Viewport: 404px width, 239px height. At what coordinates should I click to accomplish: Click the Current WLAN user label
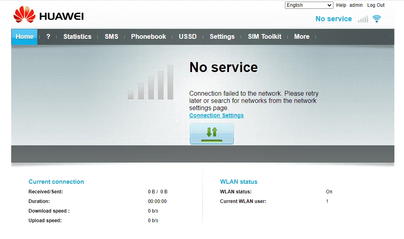coord(243,201)
